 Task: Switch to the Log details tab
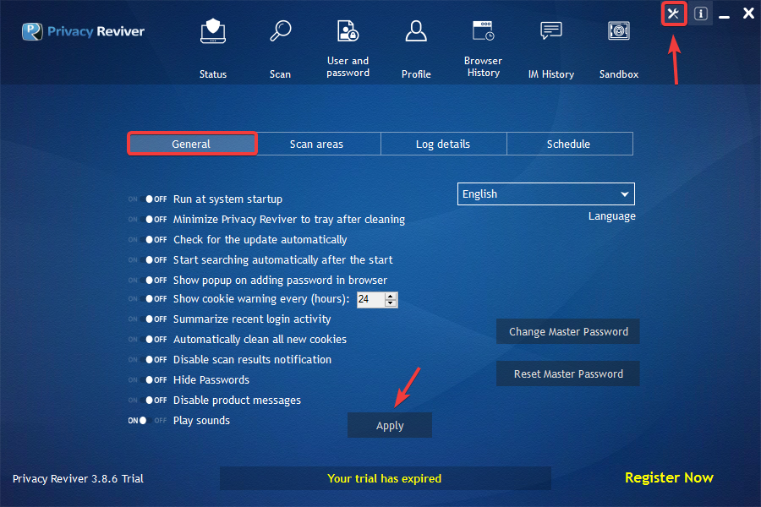pos(444,144)
